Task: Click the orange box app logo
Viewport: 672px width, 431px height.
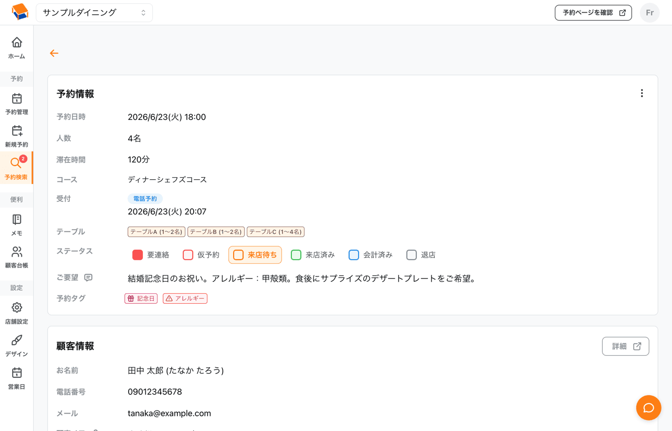Action: coord(19,12)
